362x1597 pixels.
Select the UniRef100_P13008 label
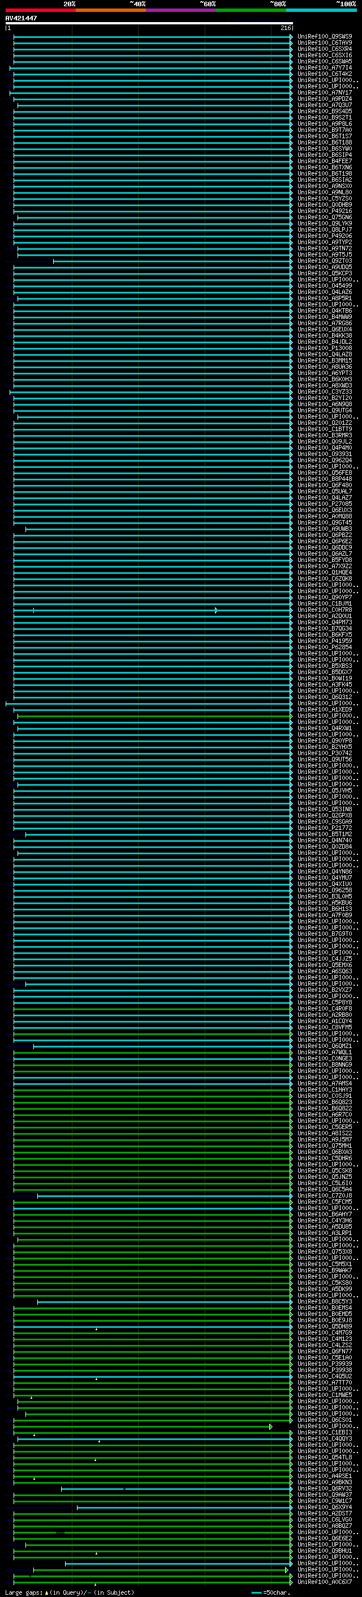(325, 348)
